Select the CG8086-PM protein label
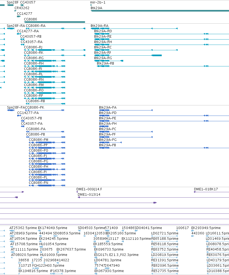 38,140
